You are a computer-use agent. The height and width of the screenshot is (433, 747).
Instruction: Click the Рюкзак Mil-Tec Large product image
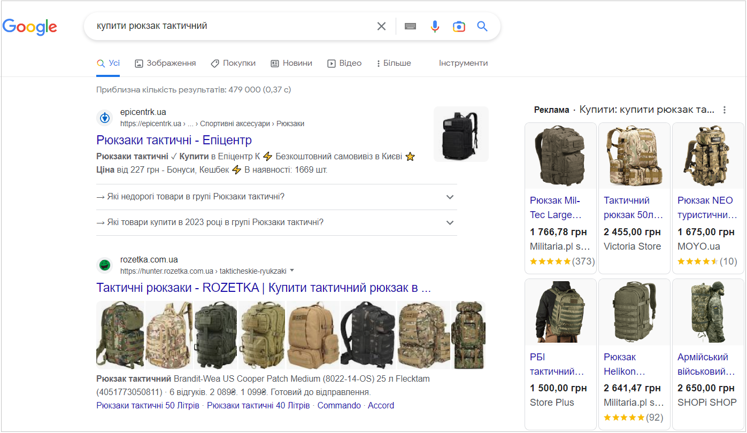pyautogui.click(x=560, y=156)
